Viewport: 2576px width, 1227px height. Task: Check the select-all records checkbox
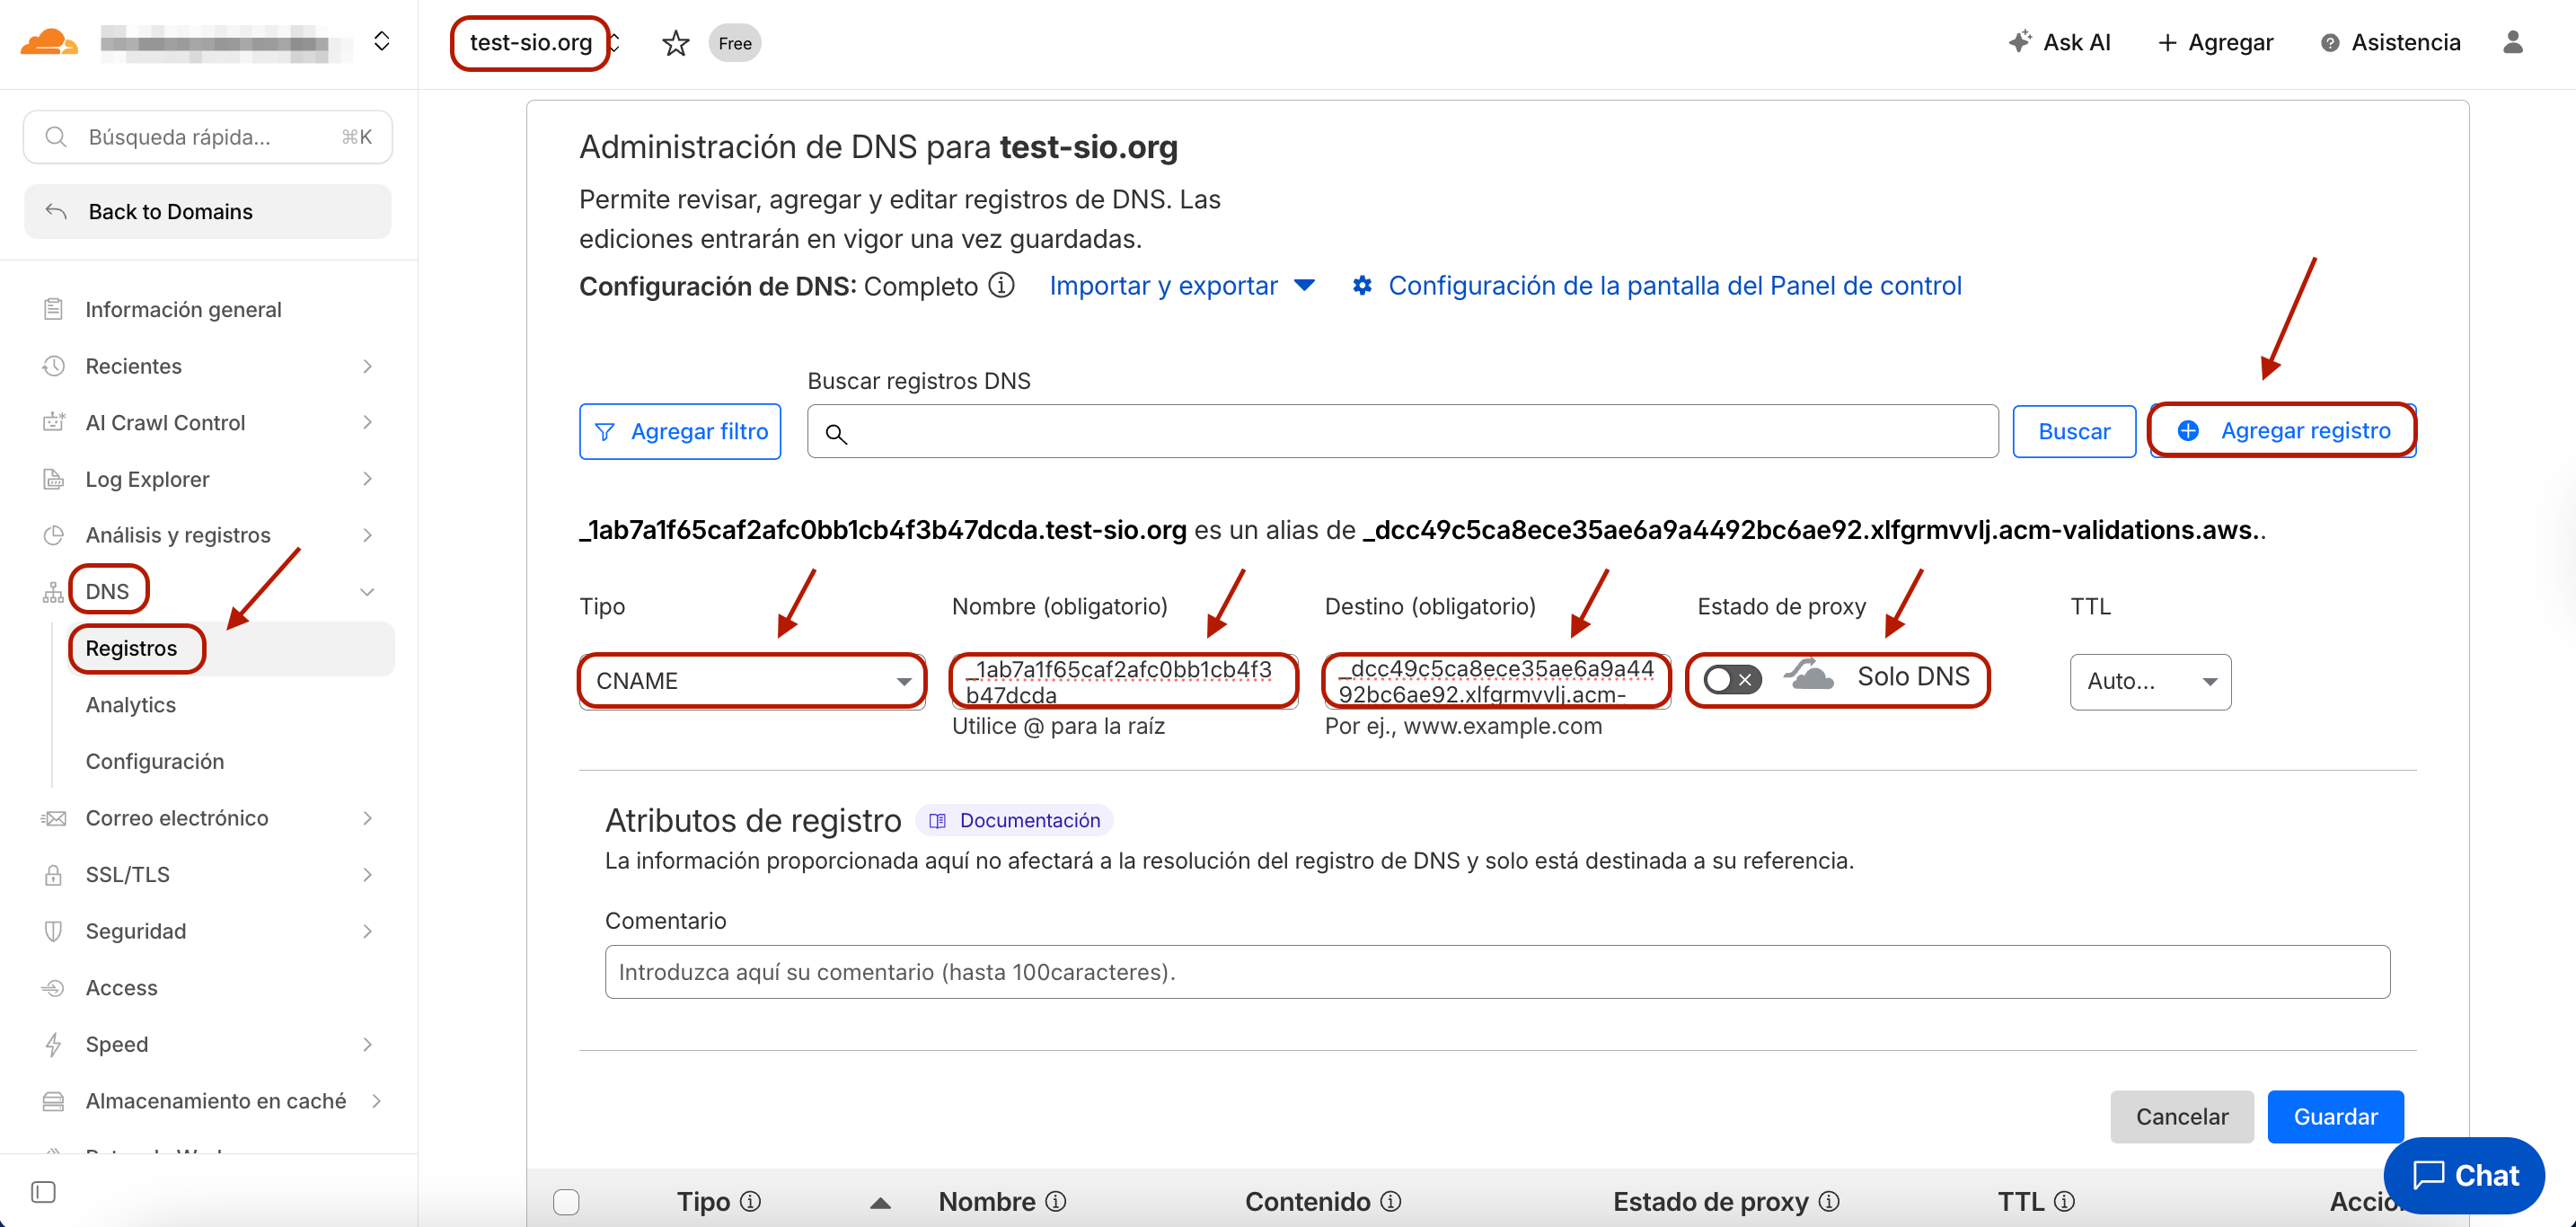pyautogui.click(x=566, y=1201)
